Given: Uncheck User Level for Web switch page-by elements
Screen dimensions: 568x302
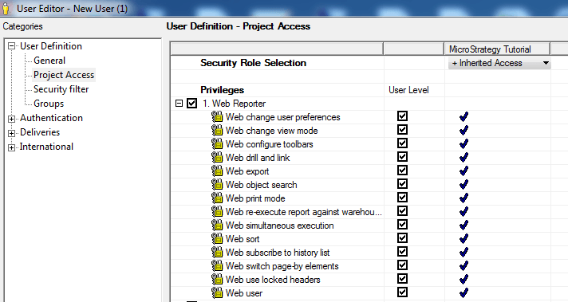Looking at the screenshot, I should coord(402,265).
